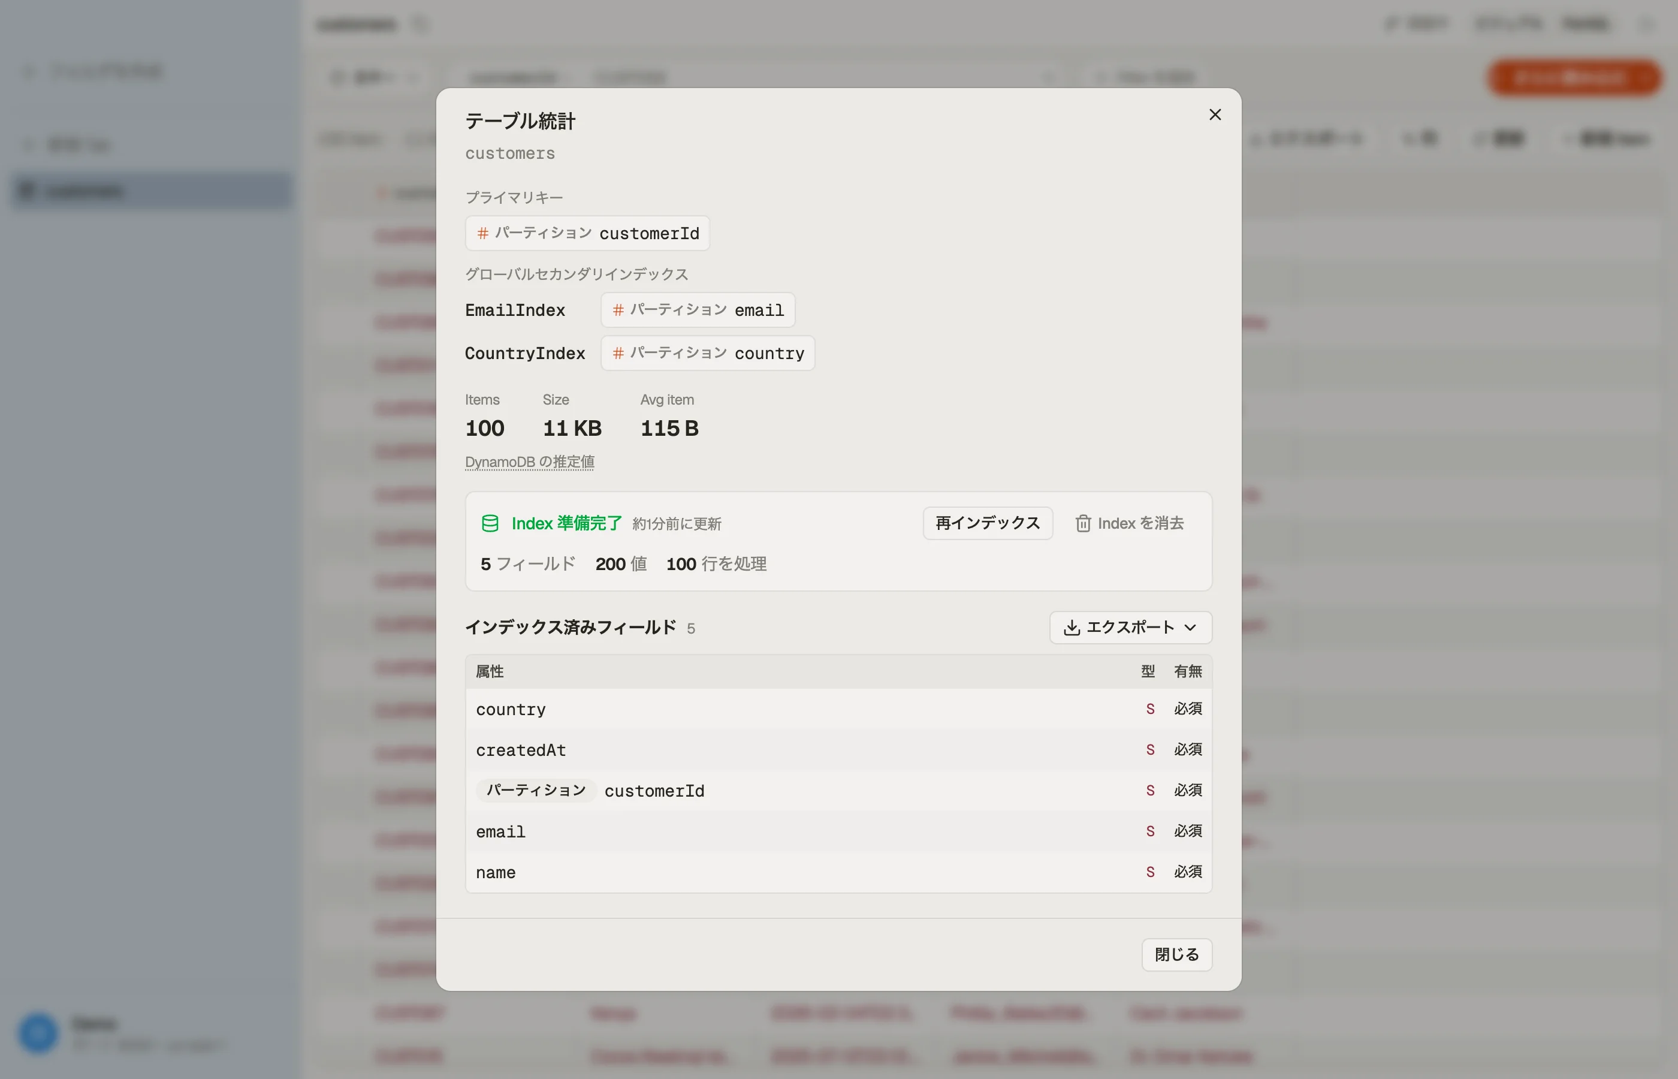The width and height of the screenshot is (1678, 1079).
Task: Click the 閉じる button
Action: coord(1176,954)
